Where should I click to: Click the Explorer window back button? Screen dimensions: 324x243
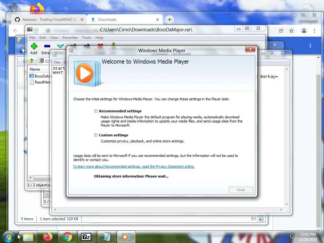click(22, 50)
